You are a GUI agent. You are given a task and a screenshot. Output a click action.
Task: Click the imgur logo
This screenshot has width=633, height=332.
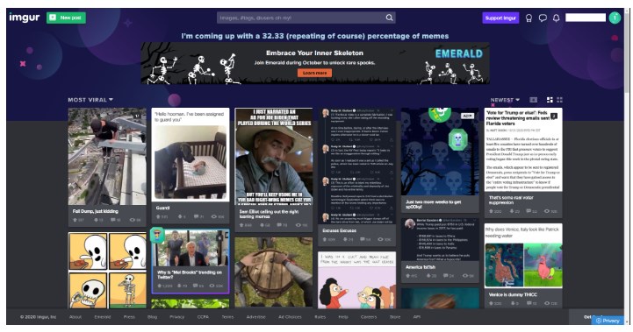25,18
